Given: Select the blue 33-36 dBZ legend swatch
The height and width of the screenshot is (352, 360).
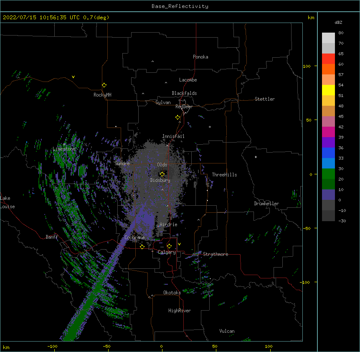Looking at the screenshot, I should click(328, 153).
